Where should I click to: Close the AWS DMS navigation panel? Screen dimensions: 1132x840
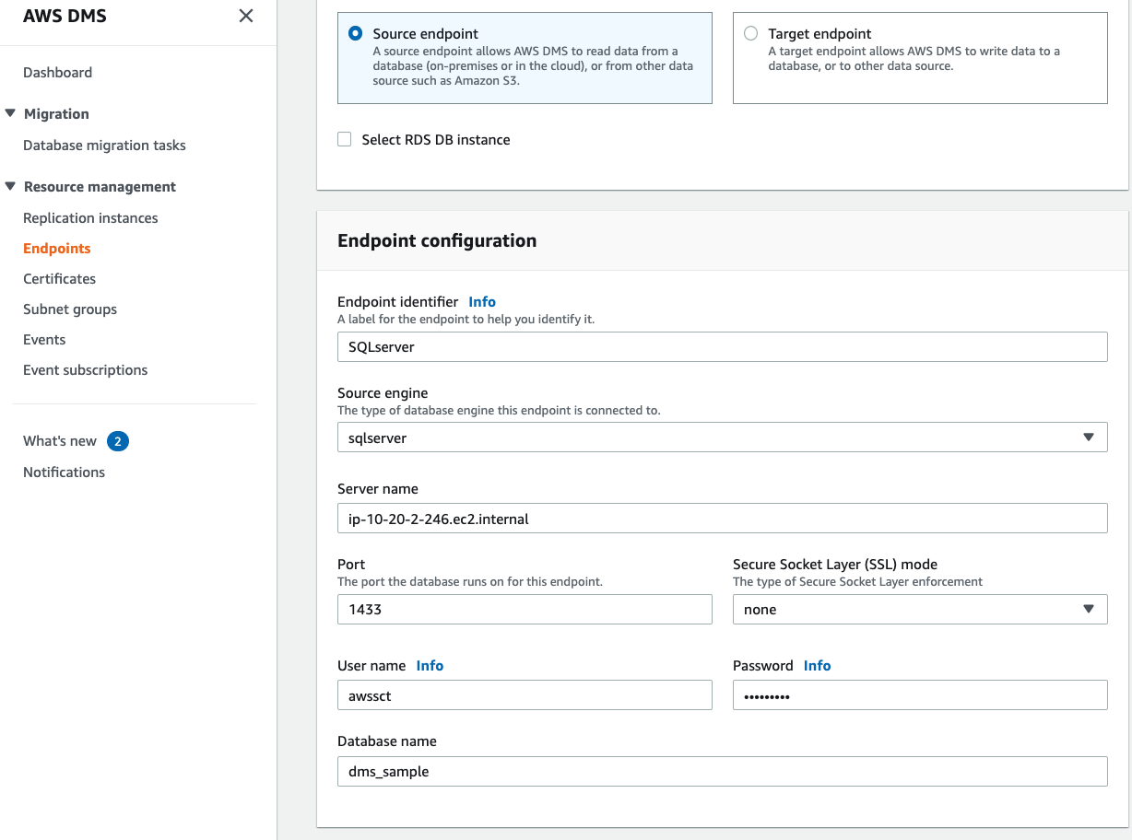[x=246, y=16]
